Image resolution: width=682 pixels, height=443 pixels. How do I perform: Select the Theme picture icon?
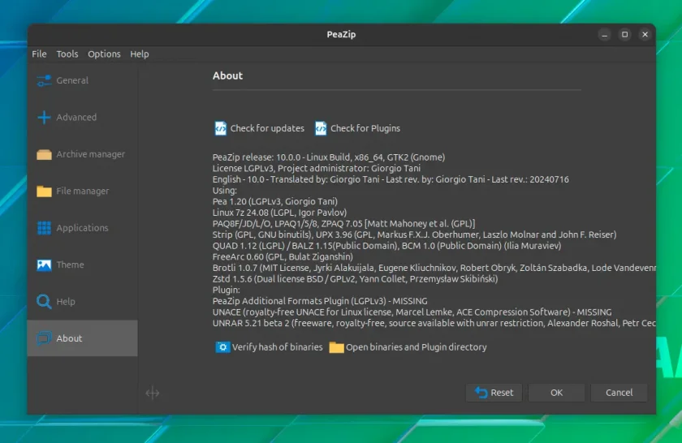click(x=44, y=265)
